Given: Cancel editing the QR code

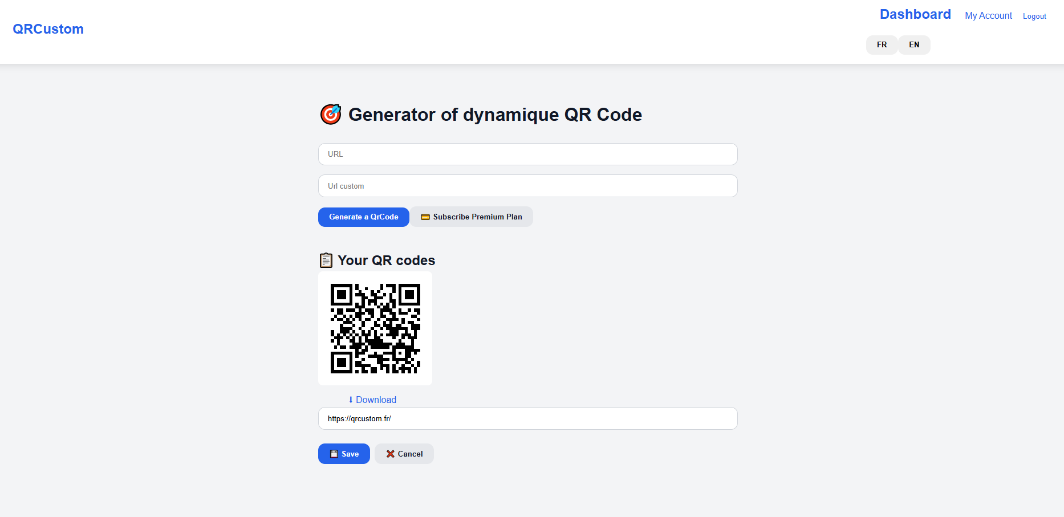Looking at the screenshot, I should tap(404, 454).
